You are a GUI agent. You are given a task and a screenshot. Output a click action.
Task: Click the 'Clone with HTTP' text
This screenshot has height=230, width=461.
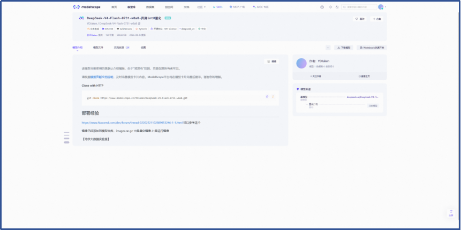[x=92, y=86]
